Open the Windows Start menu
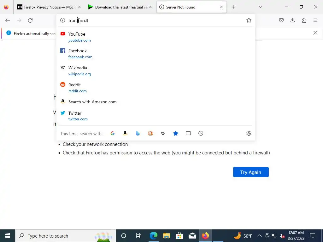 pos(8,236)
